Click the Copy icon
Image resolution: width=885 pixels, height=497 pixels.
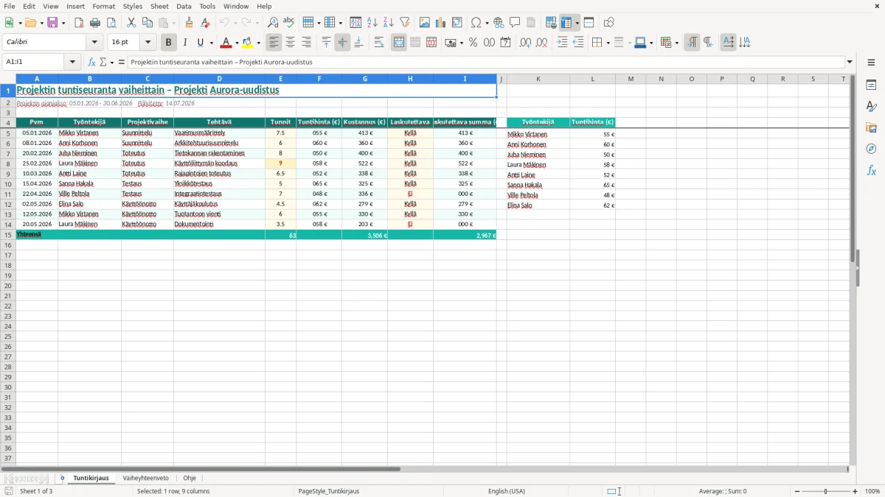[147, 23]
